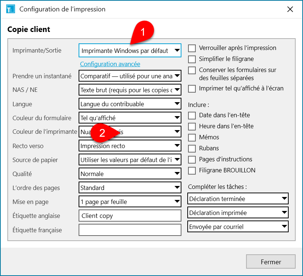
Task: Enable the Mémos checkbox
Action: pos(192,137)
